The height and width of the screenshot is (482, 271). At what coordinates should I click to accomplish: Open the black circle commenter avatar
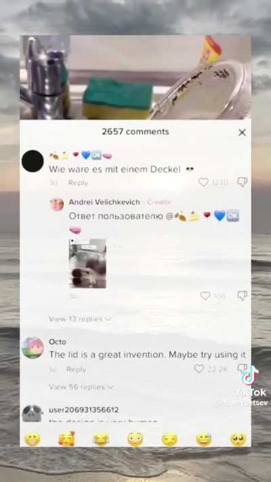pos(33,161)
